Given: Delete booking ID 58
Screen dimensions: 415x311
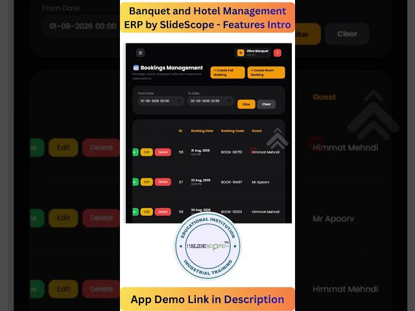Looking at the screenshot, I should coord(163,152).
